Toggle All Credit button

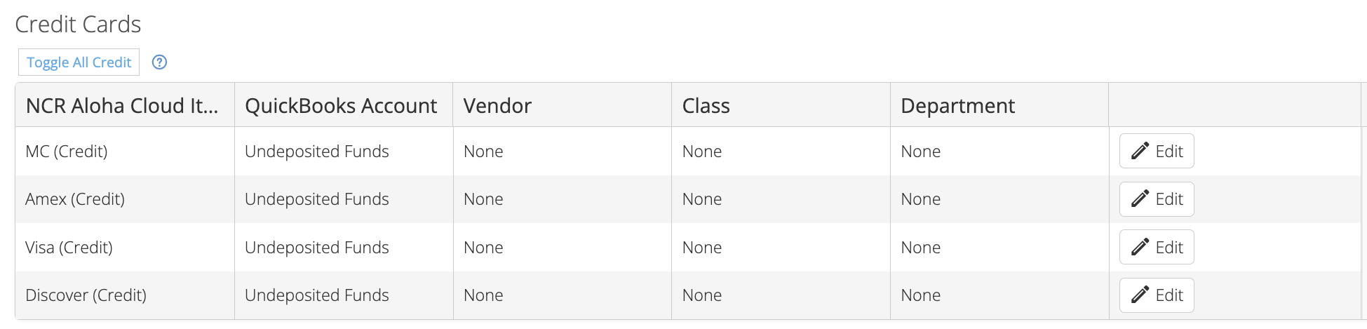pyautogui.click(x=79, y=62)
